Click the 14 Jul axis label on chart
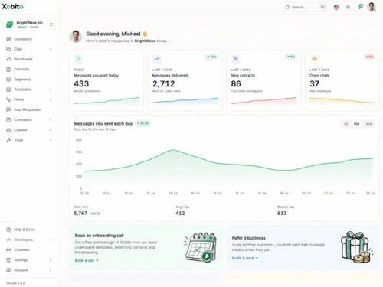This screenshot has height=287, width=383. pos(173,194)
